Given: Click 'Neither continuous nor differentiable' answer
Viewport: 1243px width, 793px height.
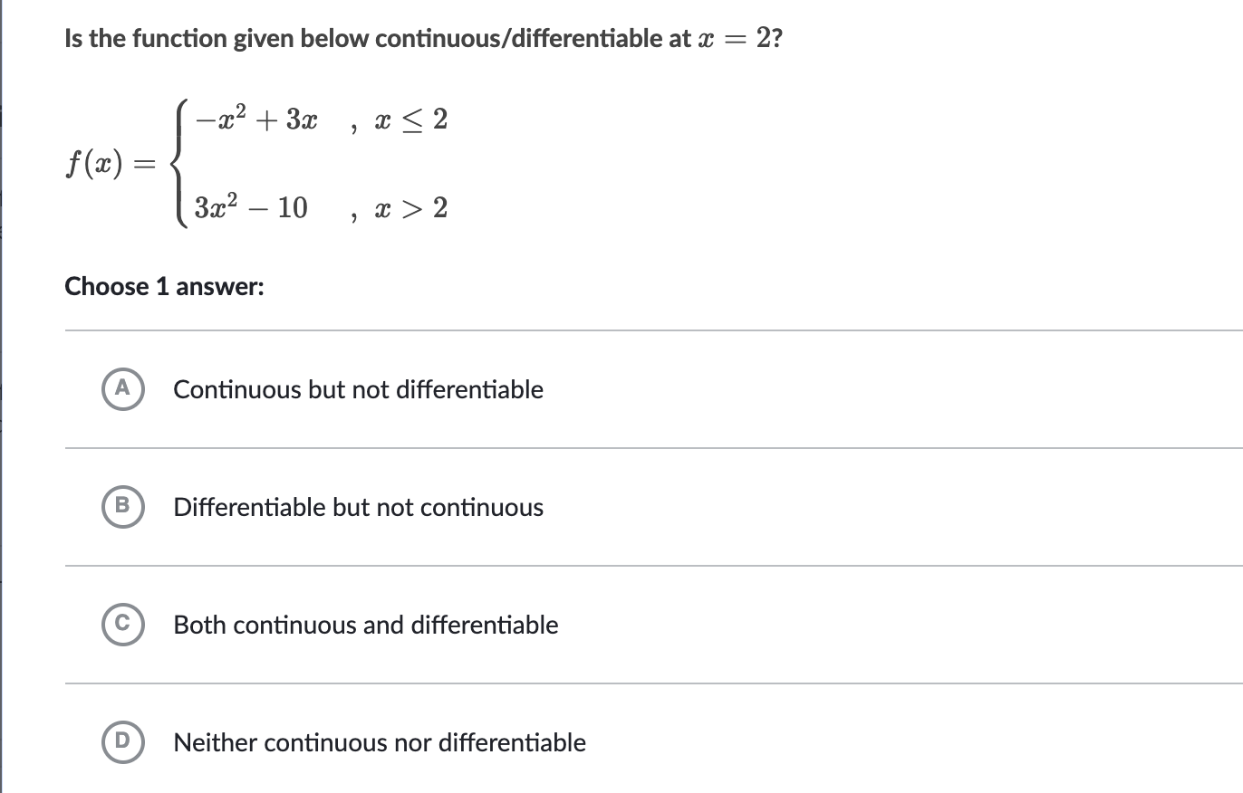Looking at the screenshot, I should (379, 742).
